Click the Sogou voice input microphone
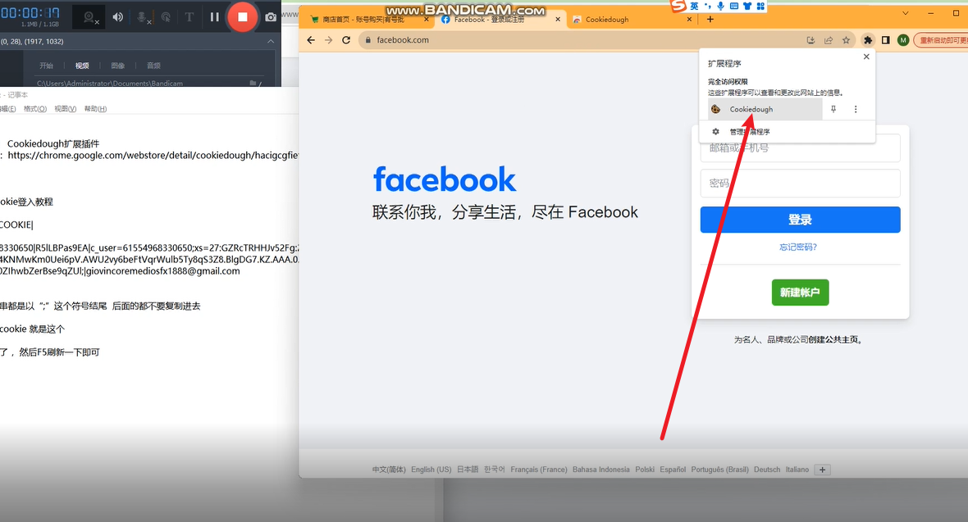The width and height of the screenshot is (968, 522). [x=720, y=7]
